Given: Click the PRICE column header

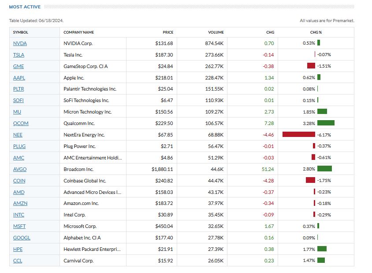Looking at the screenshot, I should tap(167, 32).
